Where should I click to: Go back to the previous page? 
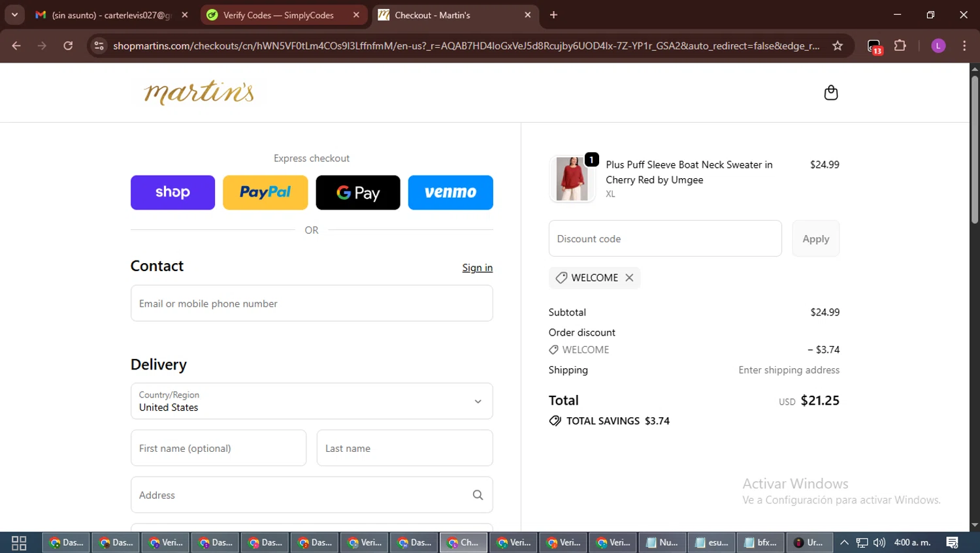pyautogui.click(x=16, y=46)
